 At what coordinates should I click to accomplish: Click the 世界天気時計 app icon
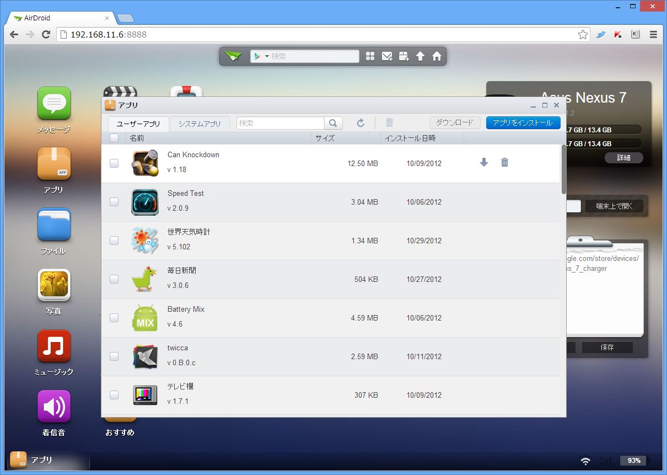[145, 241]
